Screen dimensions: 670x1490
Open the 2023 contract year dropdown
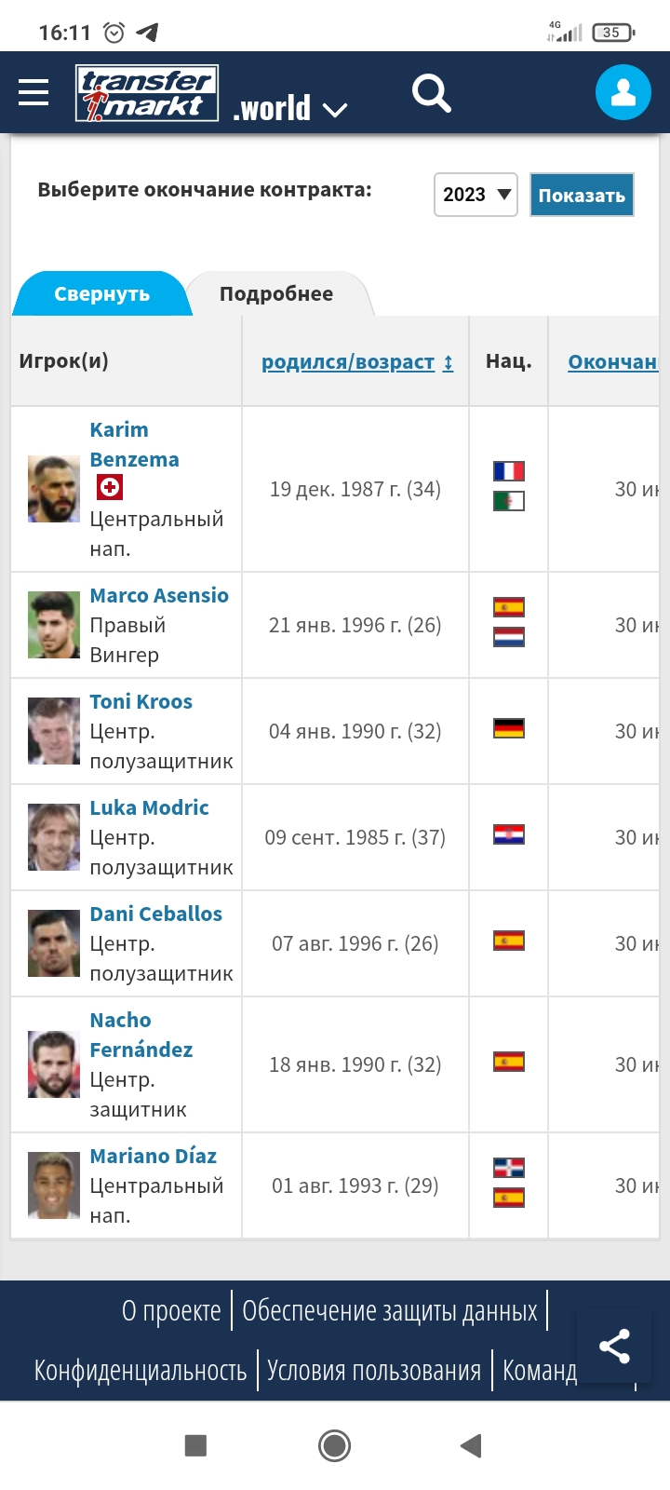[x=476, y=195]
